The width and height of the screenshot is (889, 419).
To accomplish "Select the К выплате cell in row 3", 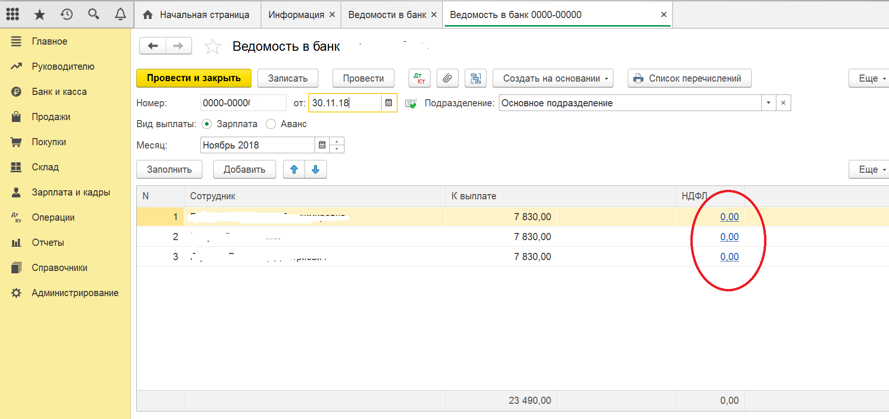I will pyautogui.click(x=501, y=257).
